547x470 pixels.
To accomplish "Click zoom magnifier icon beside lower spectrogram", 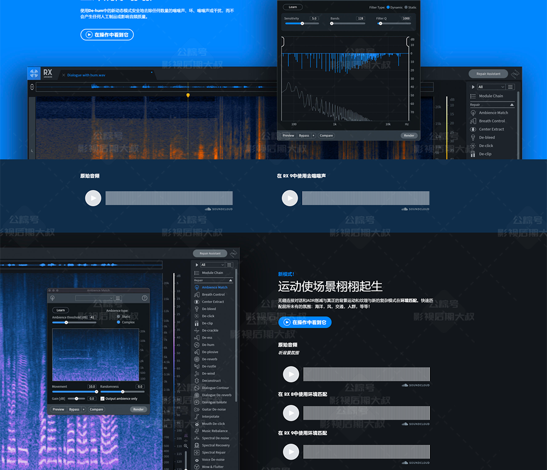I will pos(186,446).
